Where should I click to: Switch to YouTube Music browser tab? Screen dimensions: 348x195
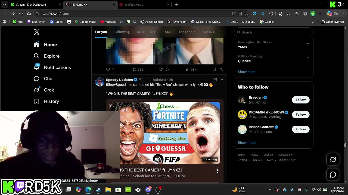pos(144,5)
